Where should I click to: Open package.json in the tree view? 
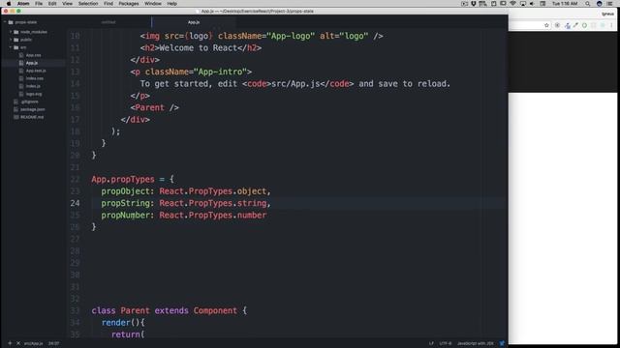[x=32, y=109]
